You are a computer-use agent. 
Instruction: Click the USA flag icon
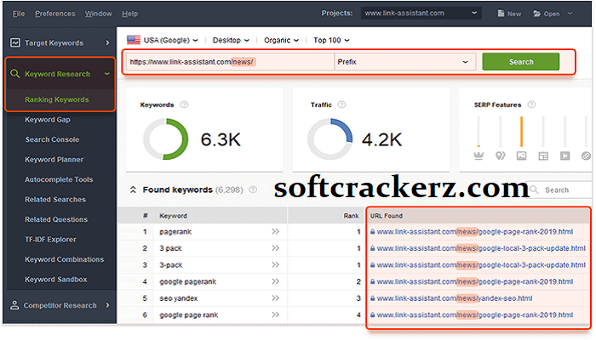[x=134, y=40]
